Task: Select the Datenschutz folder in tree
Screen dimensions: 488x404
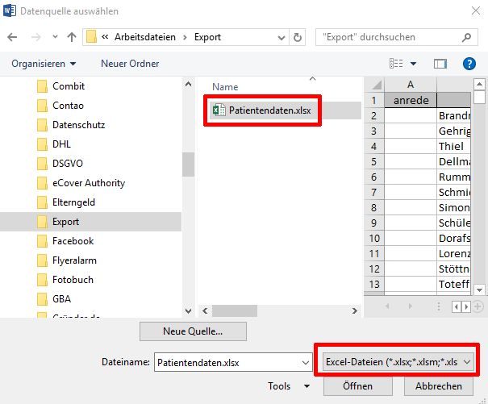Action: pyautogui.click(x=78, y=125)
